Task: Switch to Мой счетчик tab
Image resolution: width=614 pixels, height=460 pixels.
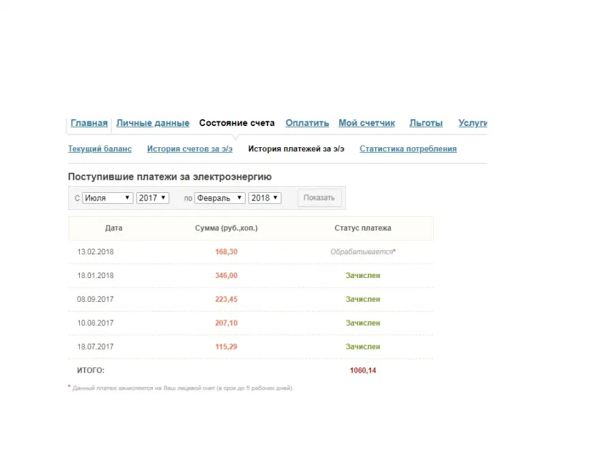Action: 366,123
